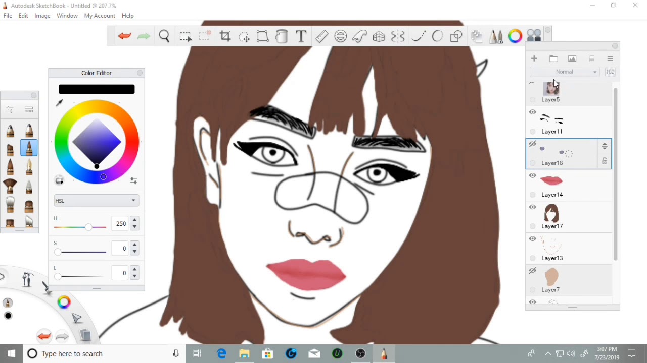This screenshot has width=647, height=363.
Task: Hide Layer13 using its eye icon
Action: 533,239
